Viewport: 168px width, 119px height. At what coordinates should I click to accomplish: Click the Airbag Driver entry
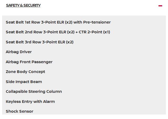point(19,52)
